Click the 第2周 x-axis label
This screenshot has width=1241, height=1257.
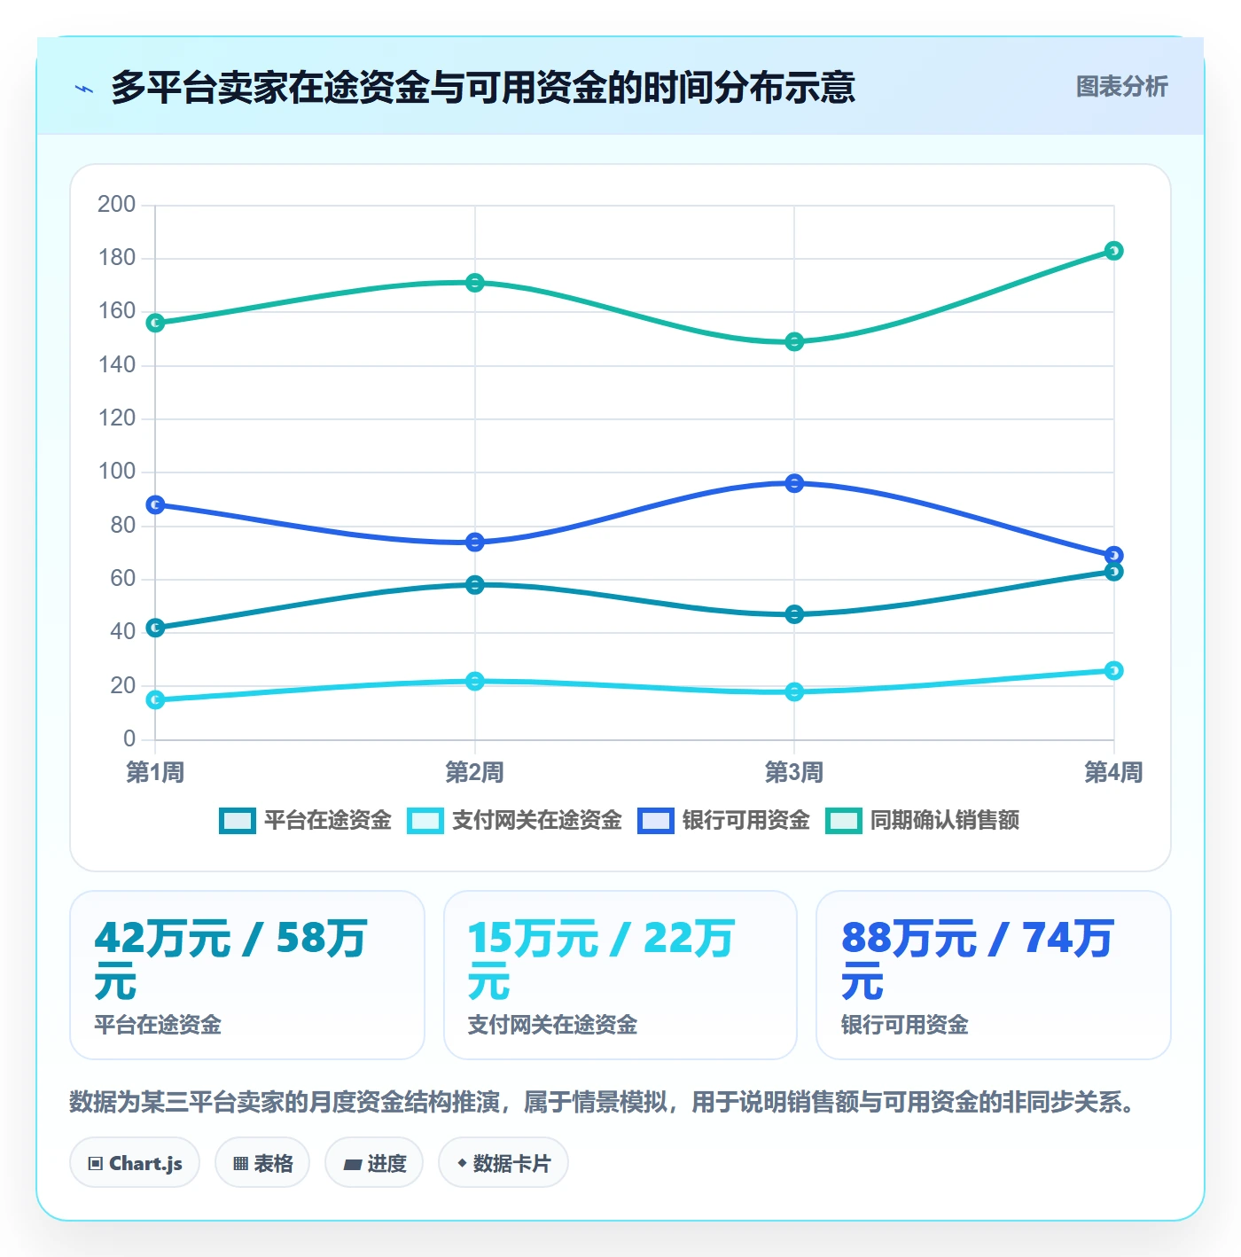click(475, 772)
